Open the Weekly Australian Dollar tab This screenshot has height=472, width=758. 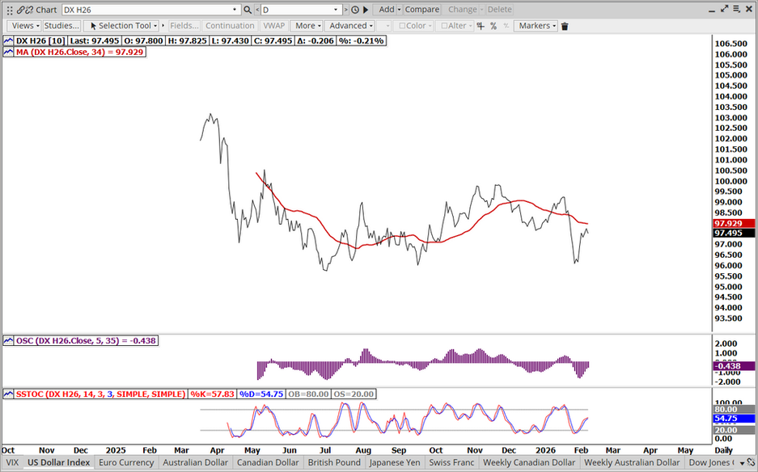click(x=632, y=462)
